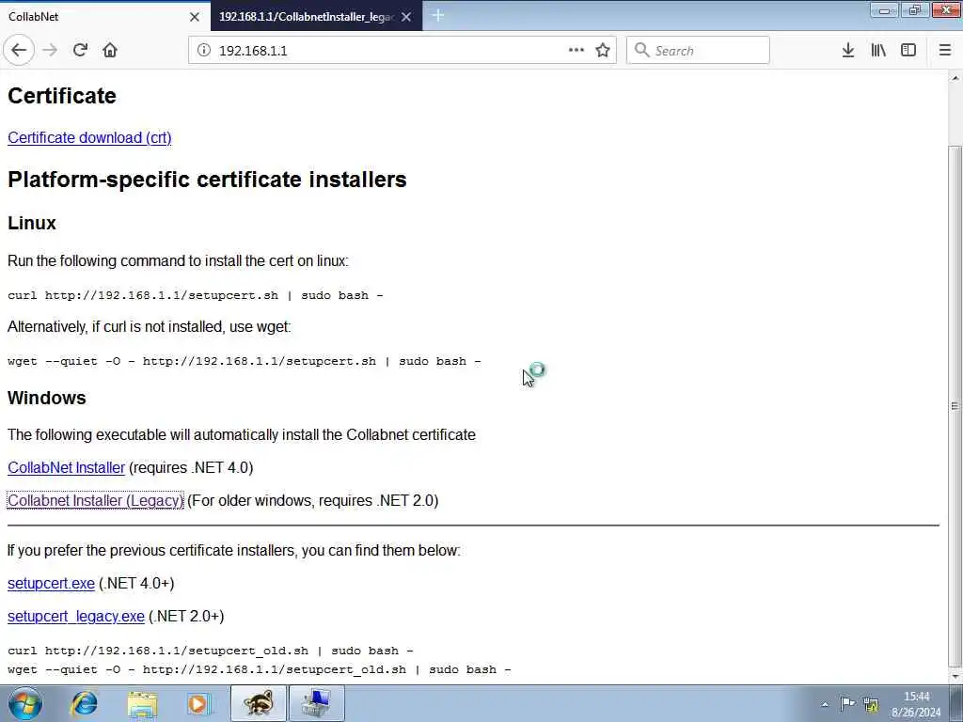This screenshot has height=722, width=963.
Task: Select the computer network taskbar icon
Action: click(317, 703)
